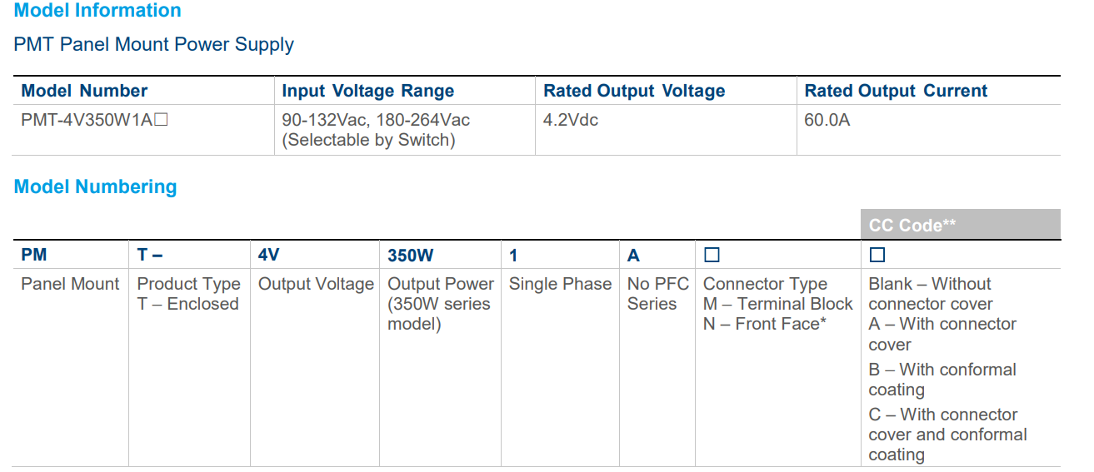Click the Rated Output Voltage column header
This screenshot has width=1094, height=472.
634,91
